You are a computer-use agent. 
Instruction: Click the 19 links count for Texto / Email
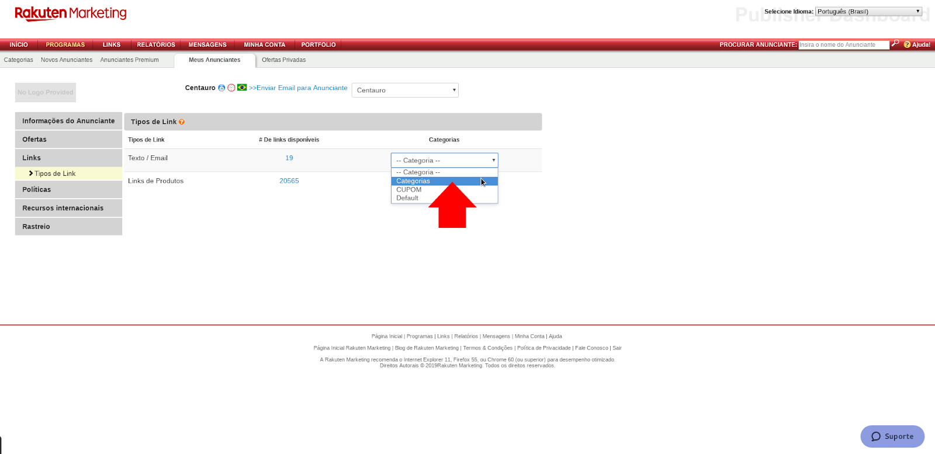click(289, 158)
